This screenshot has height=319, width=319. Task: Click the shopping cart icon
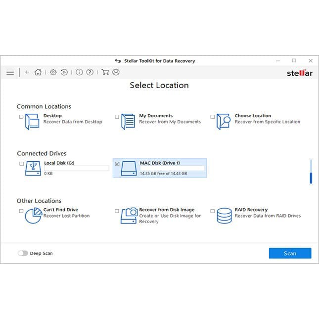point(105,72)
